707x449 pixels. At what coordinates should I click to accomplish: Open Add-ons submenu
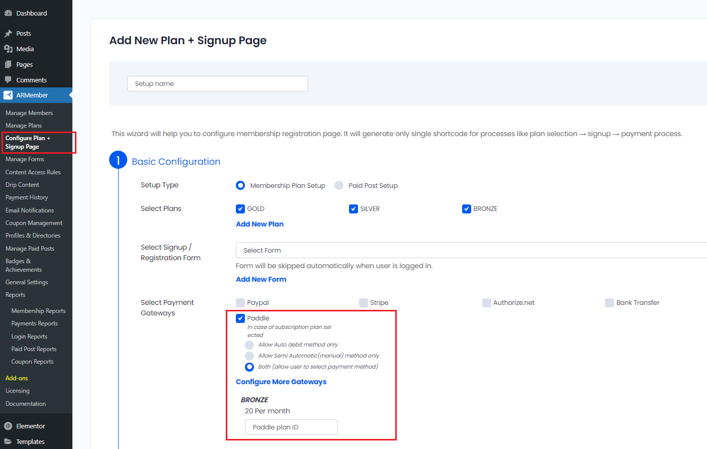[x=17, y=378]
